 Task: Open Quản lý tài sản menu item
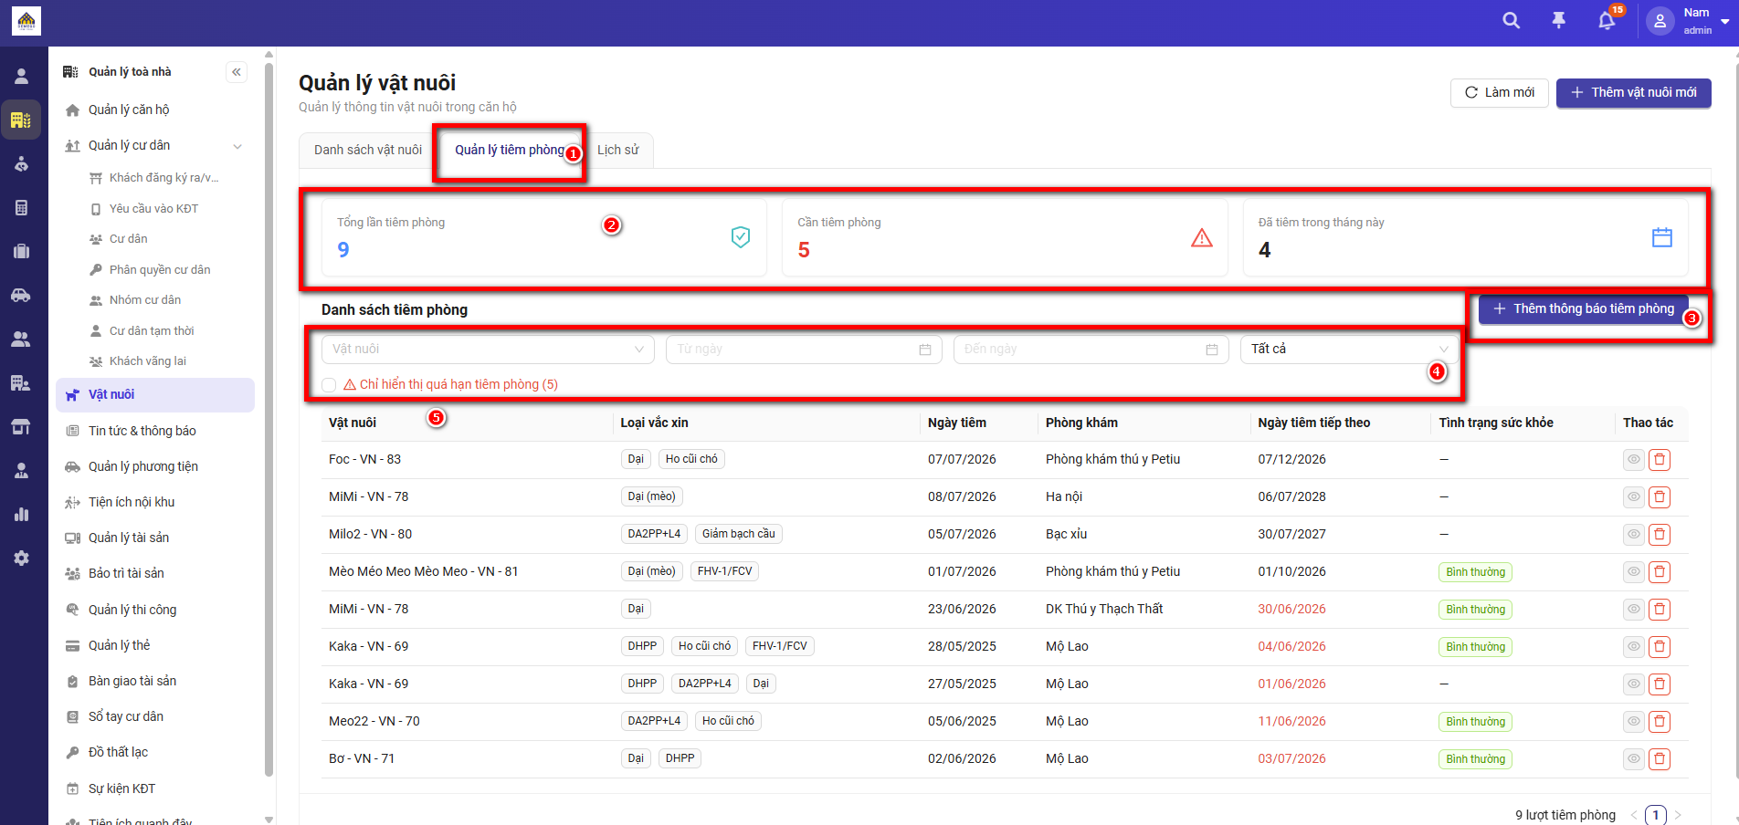[129, 538]
